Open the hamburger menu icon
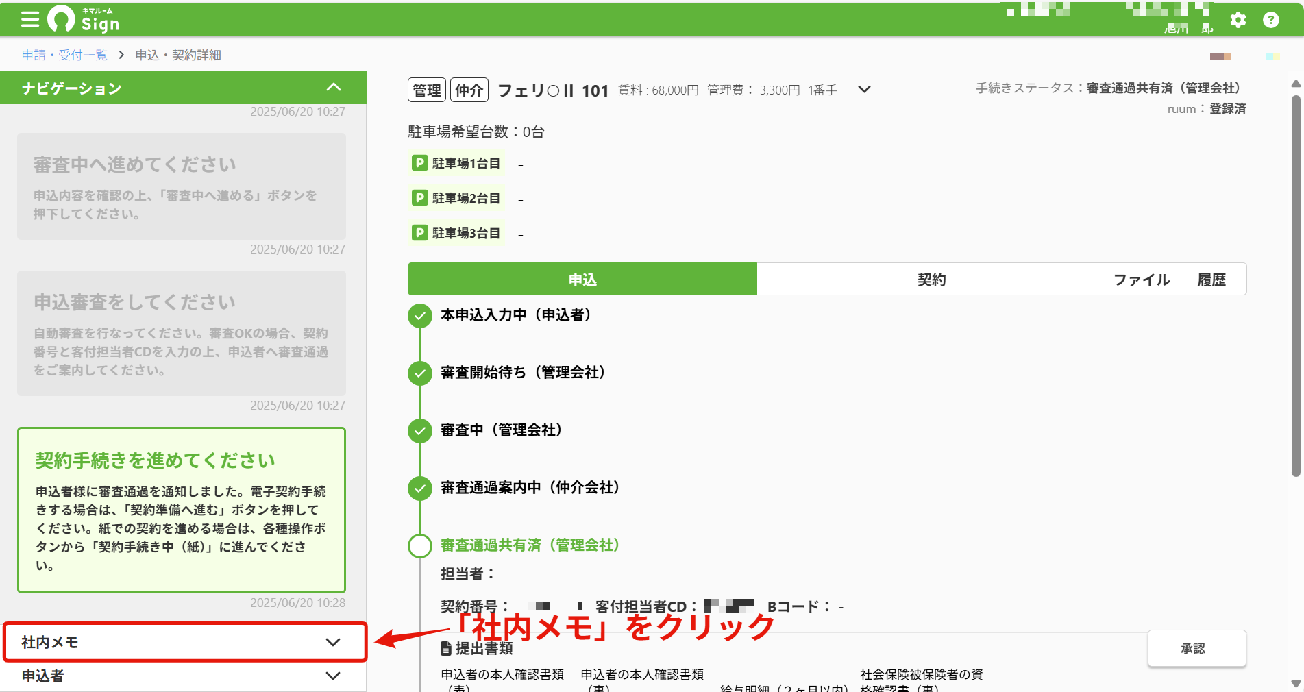Screen dimensions: 1304x692 30,19
